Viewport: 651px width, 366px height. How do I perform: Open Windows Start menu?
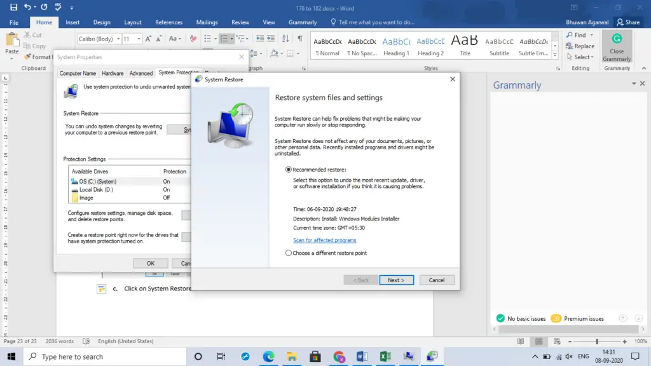coord(11,356)
